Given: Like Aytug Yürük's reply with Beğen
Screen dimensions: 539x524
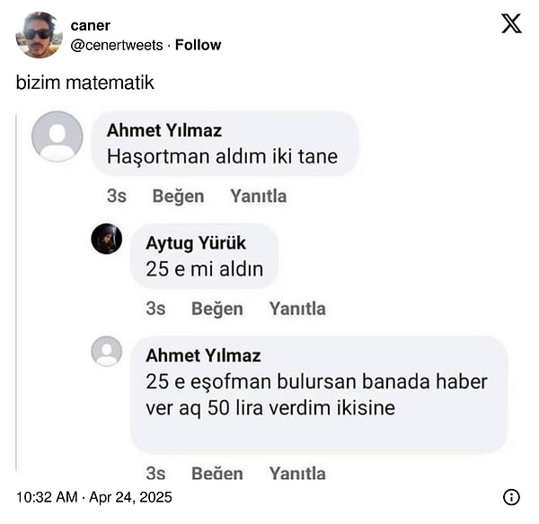Looking at the screenshot, I should click(x=216, y=309).
